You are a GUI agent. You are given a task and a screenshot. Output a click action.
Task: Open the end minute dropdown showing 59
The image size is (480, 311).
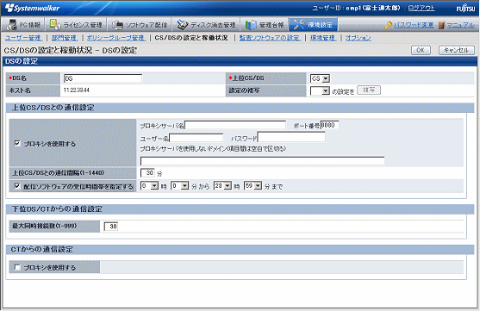click(252, 186)
